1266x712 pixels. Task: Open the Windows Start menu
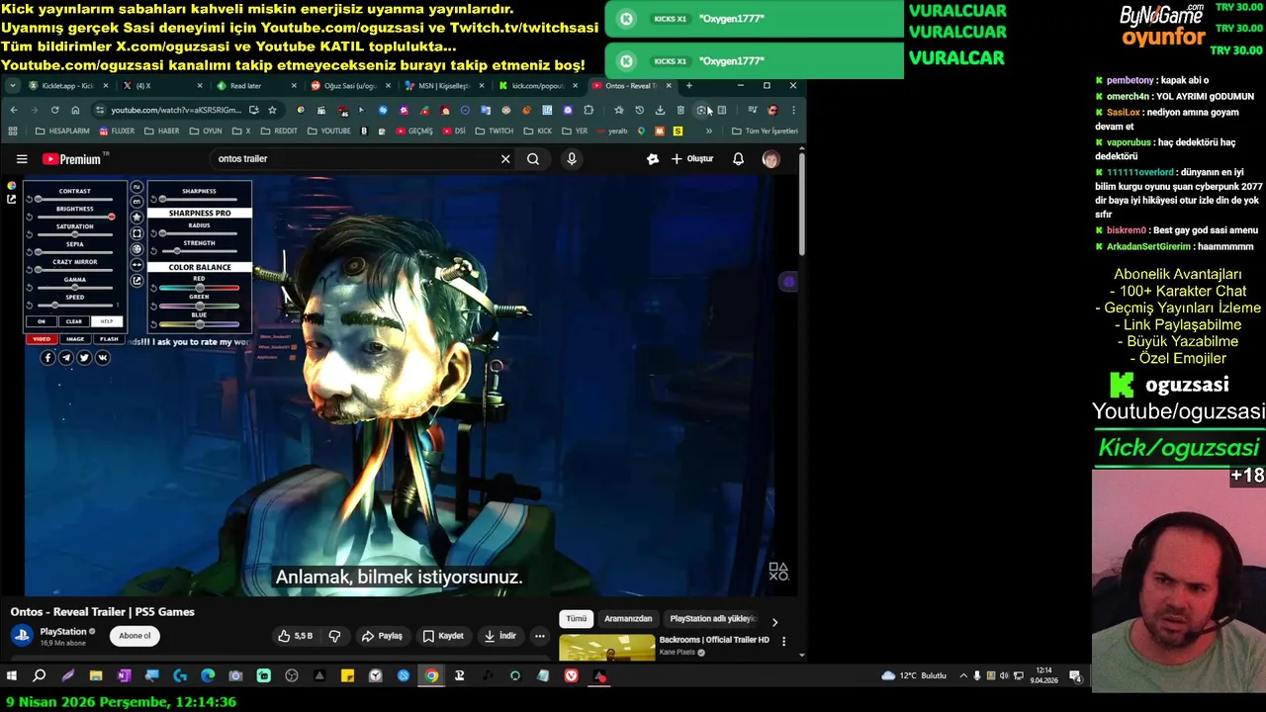click(12, 676)
